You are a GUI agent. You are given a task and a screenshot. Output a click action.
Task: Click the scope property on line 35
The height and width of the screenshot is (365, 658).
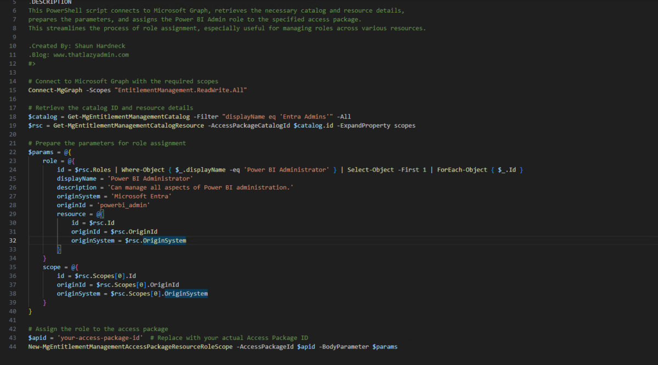pos(52,267)
